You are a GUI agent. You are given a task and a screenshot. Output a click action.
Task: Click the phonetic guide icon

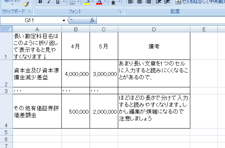(x=113, y=2)
